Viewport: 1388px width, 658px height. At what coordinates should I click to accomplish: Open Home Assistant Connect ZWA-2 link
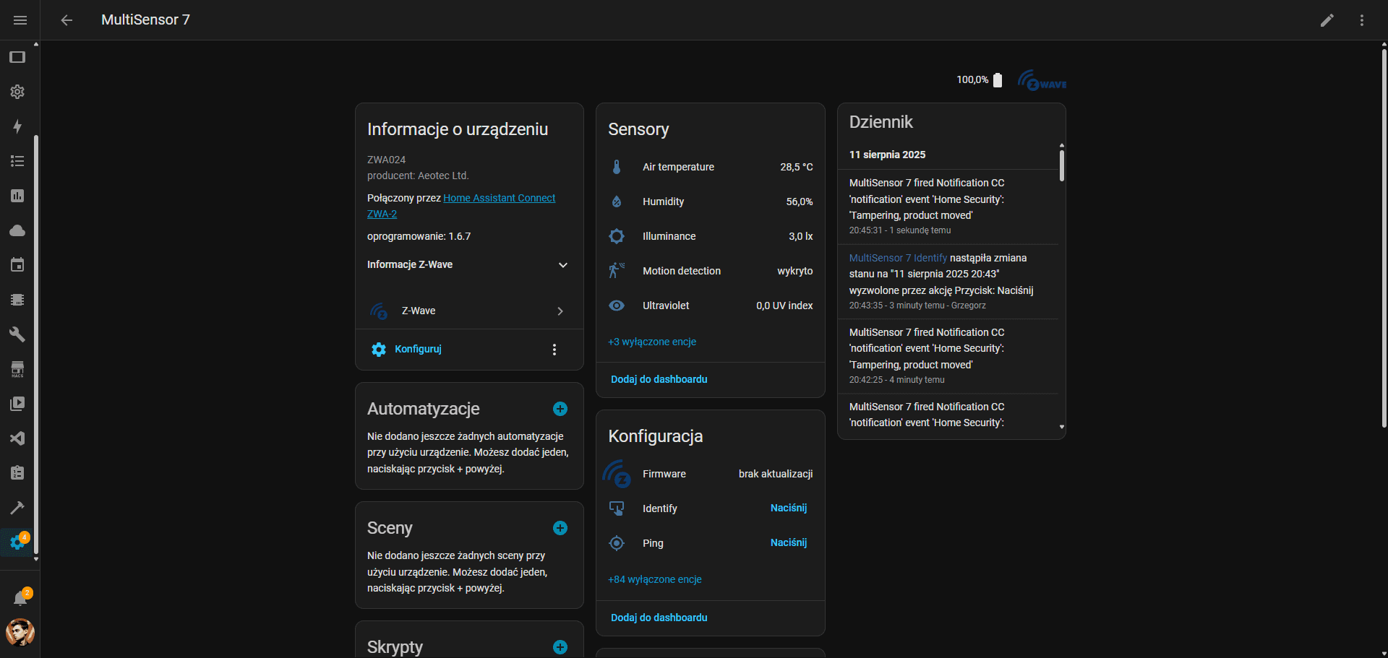click(x=499, y=198)
